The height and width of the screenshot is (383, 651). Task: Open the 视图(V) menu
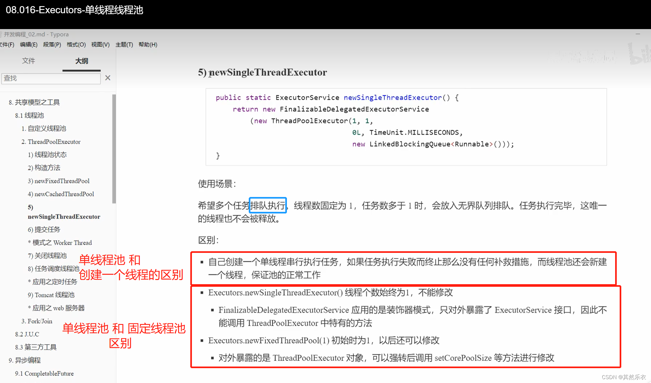coord(100,45)
